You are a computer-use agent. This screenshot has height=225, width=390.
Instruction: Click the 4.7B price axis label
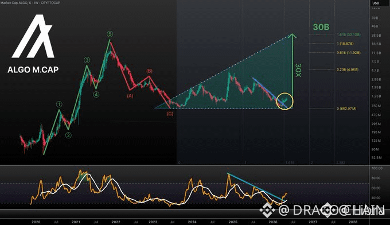pyautogui.click(x=375, y=71)
